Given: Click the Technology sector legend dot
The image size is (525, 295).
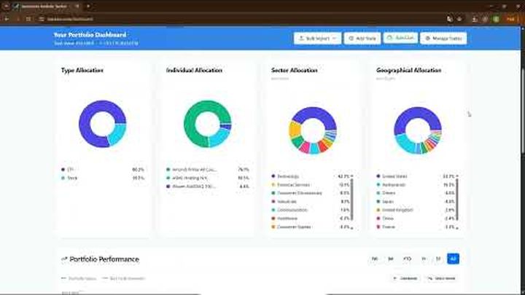Looking at the screenshot, I should 273,176.
